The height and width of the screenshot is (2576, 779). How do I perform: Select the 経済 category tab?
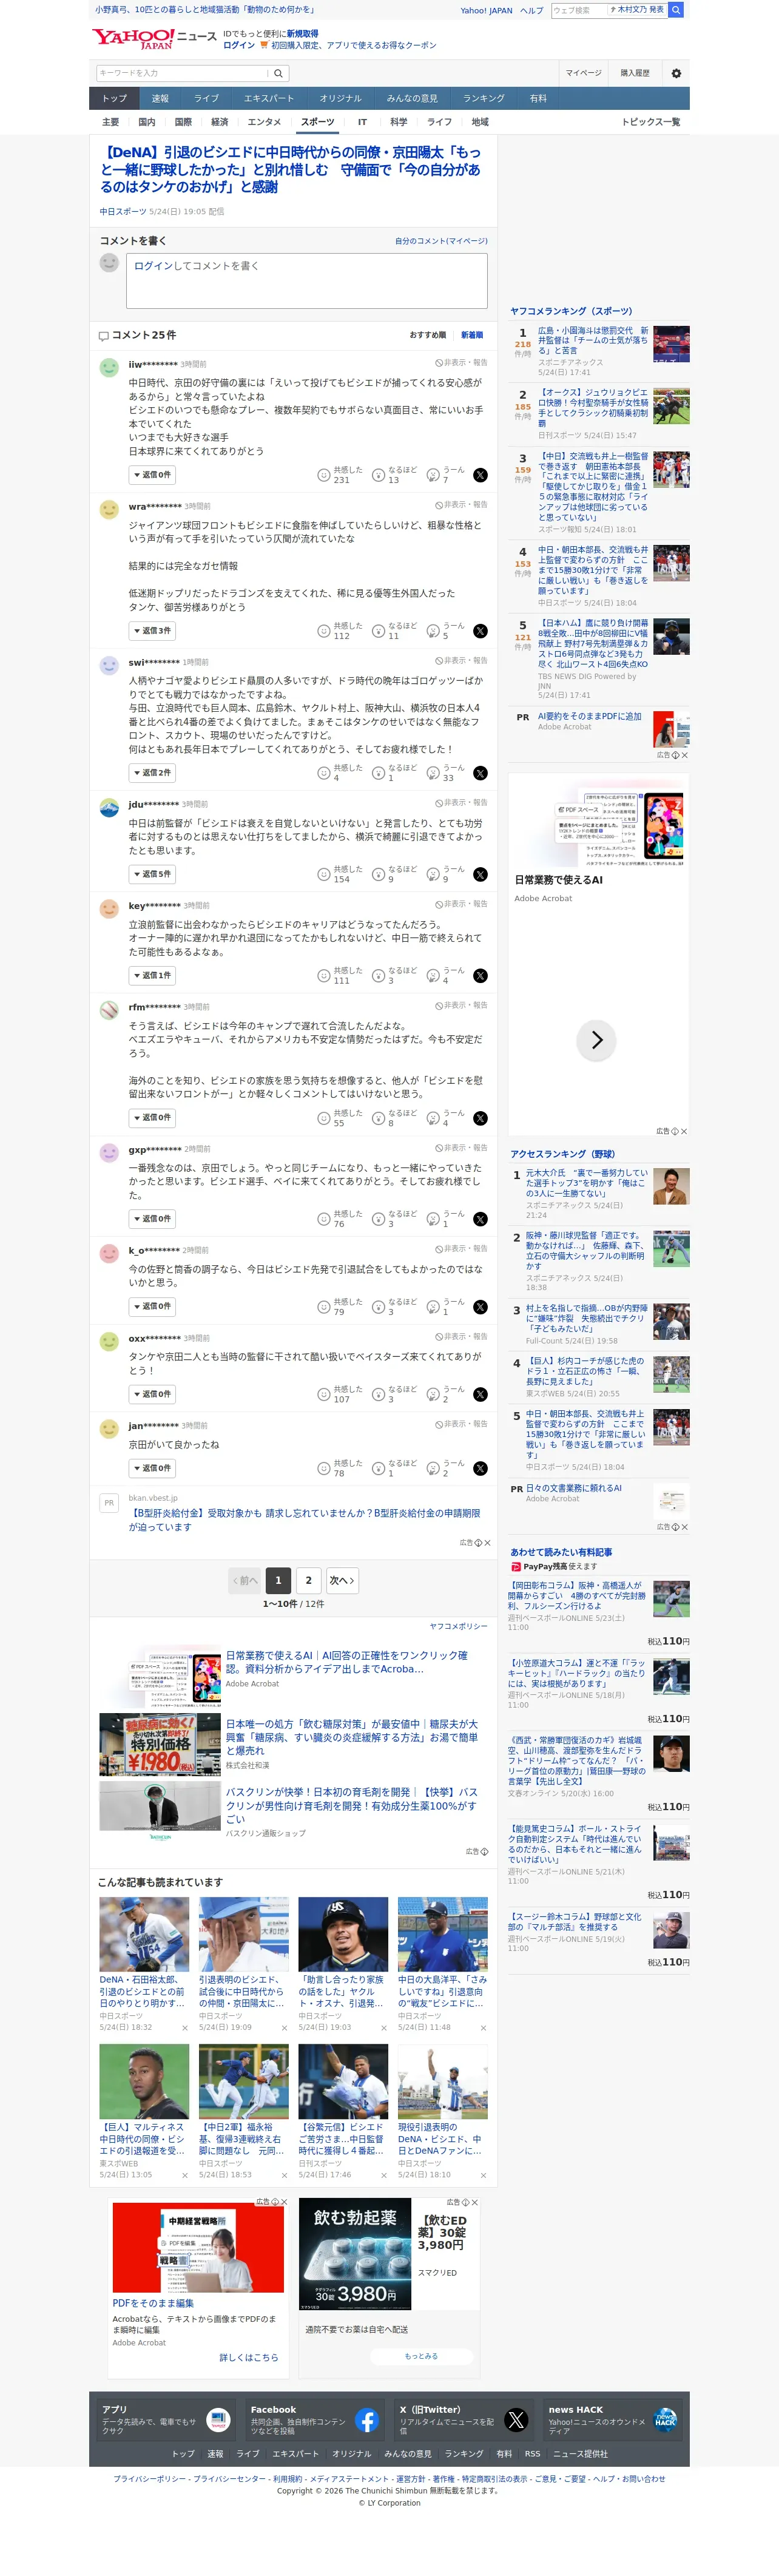point(219,122)
